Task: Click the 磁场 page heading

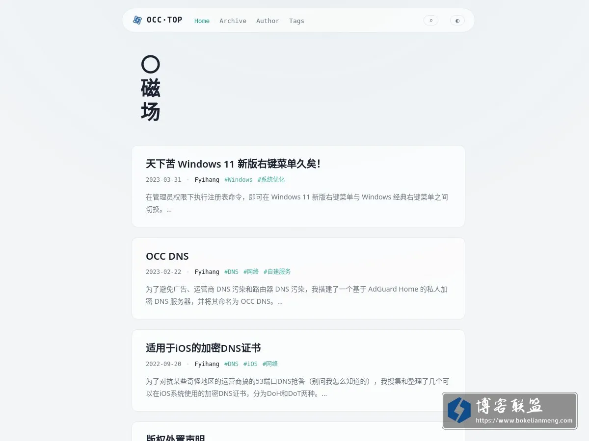Action: [151, 89]
